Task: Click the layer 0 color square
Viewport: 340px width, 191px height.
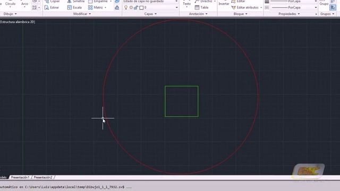Action: (141, 8)
